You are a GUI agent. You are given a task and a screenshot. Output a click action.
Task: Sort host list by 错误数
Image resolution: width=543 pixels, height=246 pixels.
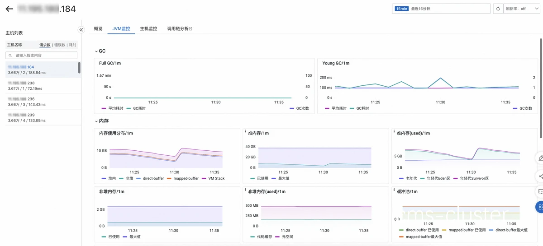(x=60, y=45)
